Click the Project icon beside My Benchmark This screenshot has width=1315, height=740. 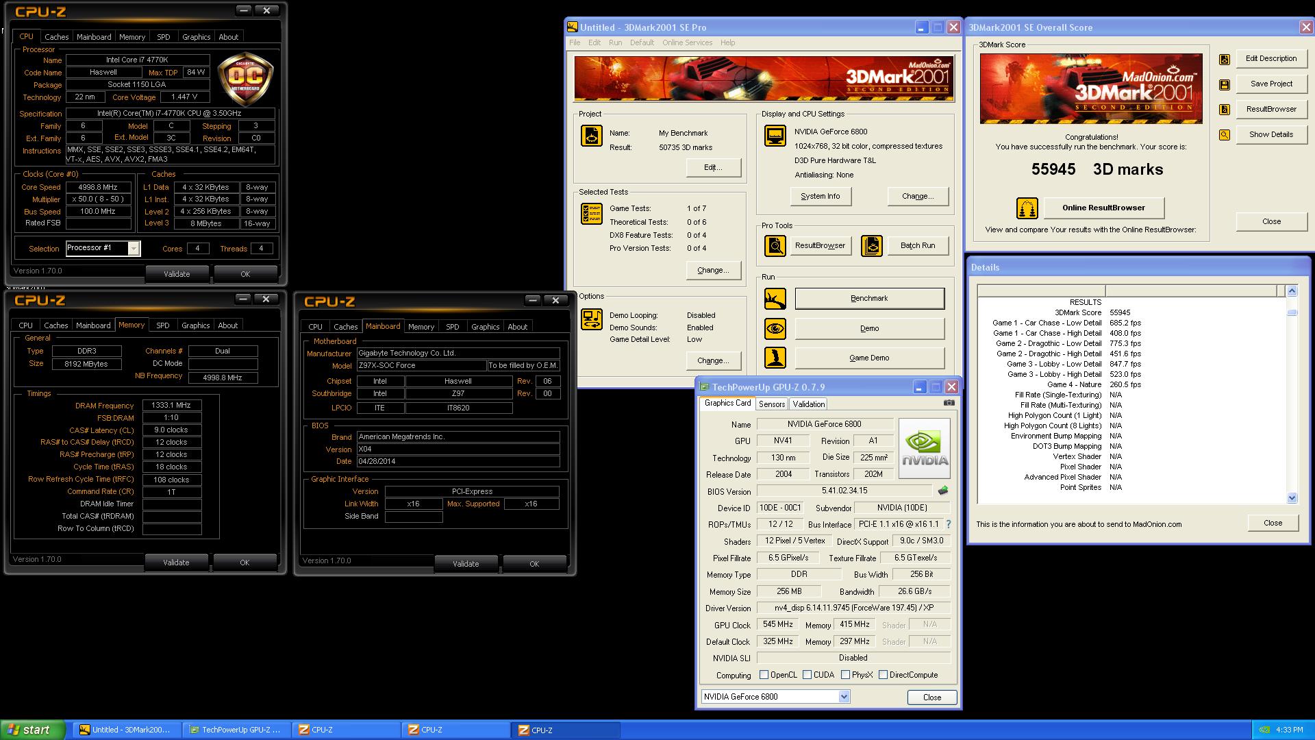click(x=592, y=136)
